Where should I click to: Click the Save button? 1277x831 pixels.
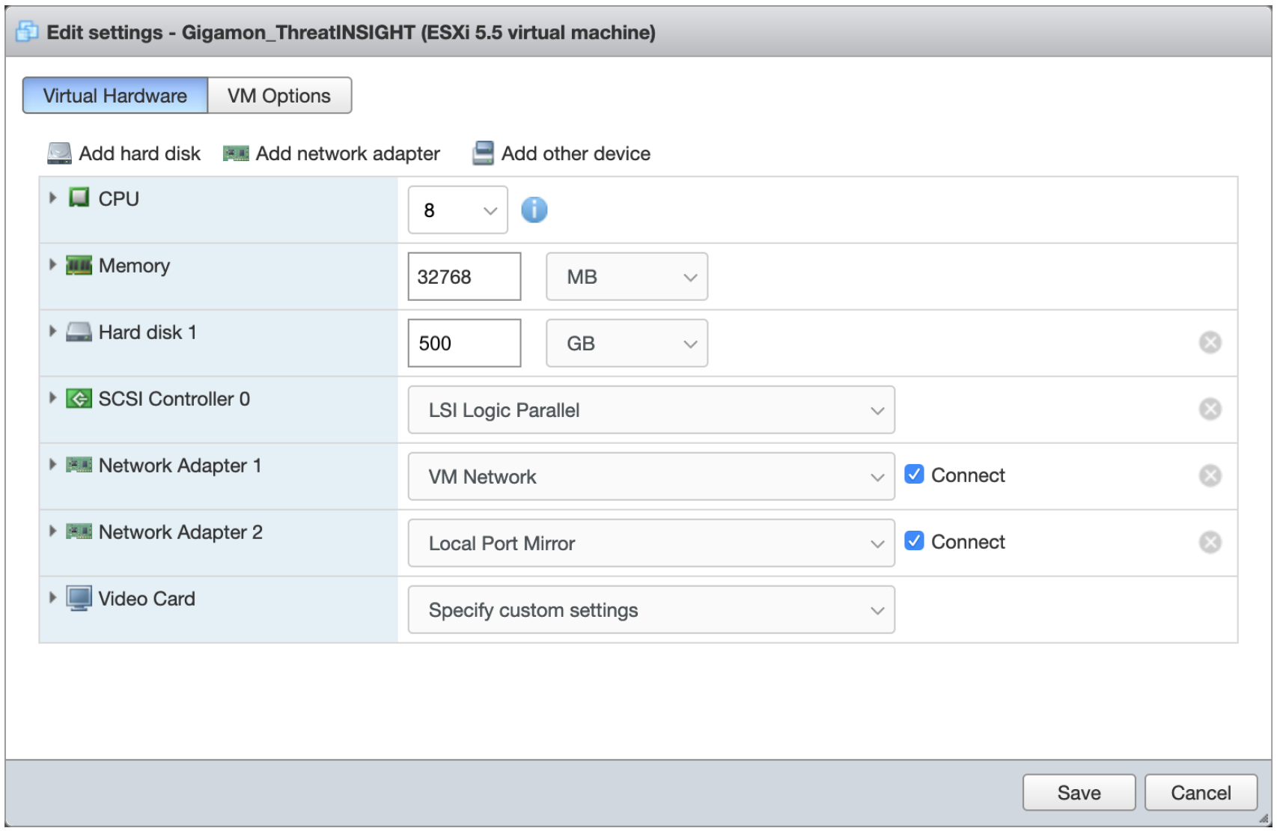click(1079, 792)
